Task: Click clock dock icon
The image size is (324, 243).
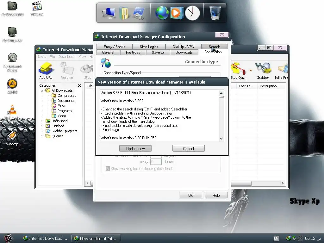Action: pyautogui.click(x=192, y=13)
